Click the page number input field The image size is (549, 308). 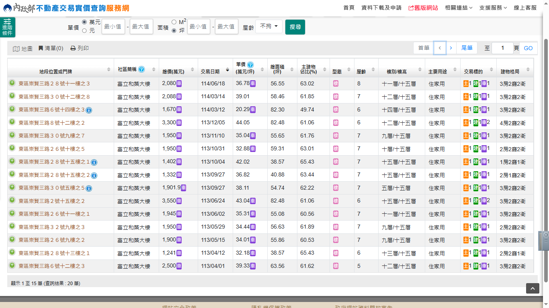[502, 48]
